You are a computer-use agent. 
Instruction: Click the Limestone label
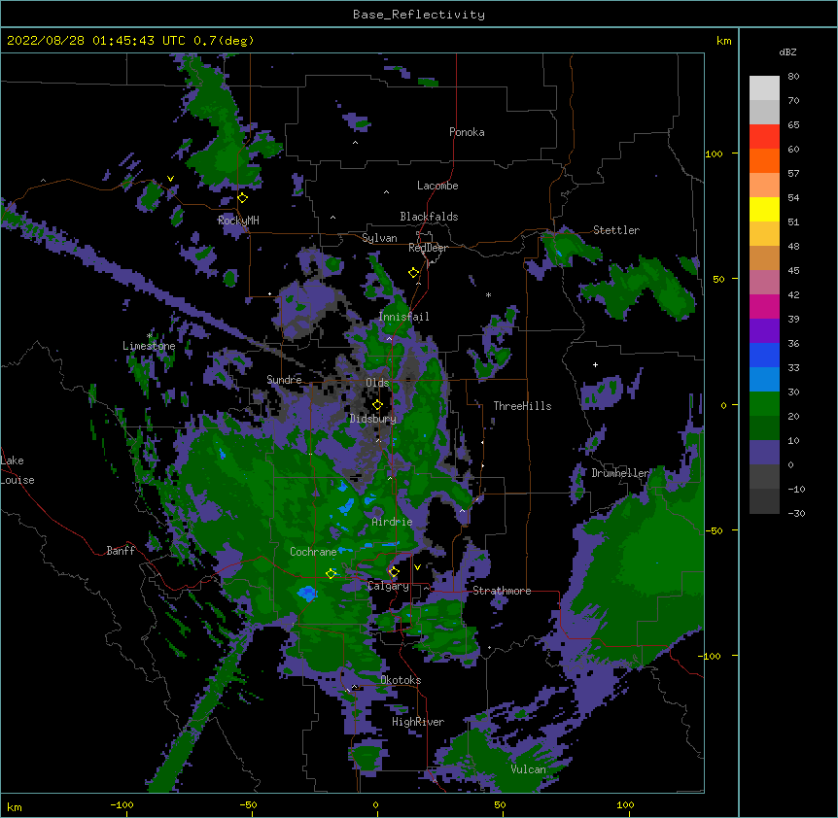149,346
